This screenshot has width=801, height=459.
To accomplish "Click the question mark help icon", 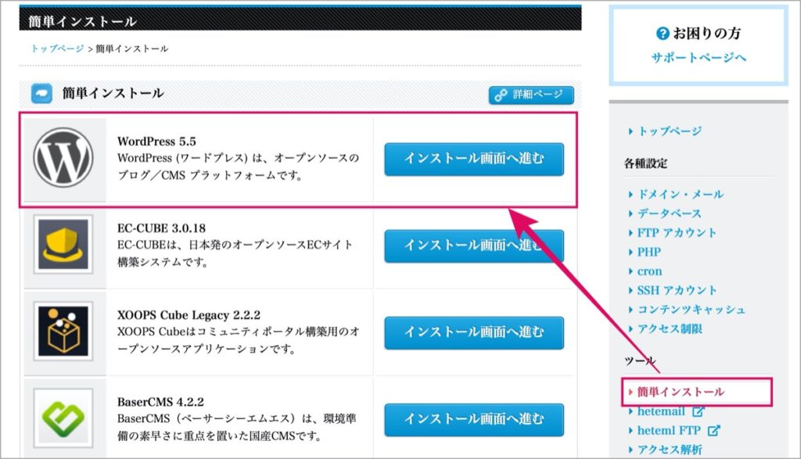I will pyautogui.click(x=663, y=34).
